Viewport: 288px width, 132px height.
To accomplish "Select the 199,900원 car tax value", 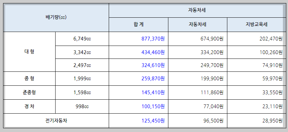I will coord(212,79).
